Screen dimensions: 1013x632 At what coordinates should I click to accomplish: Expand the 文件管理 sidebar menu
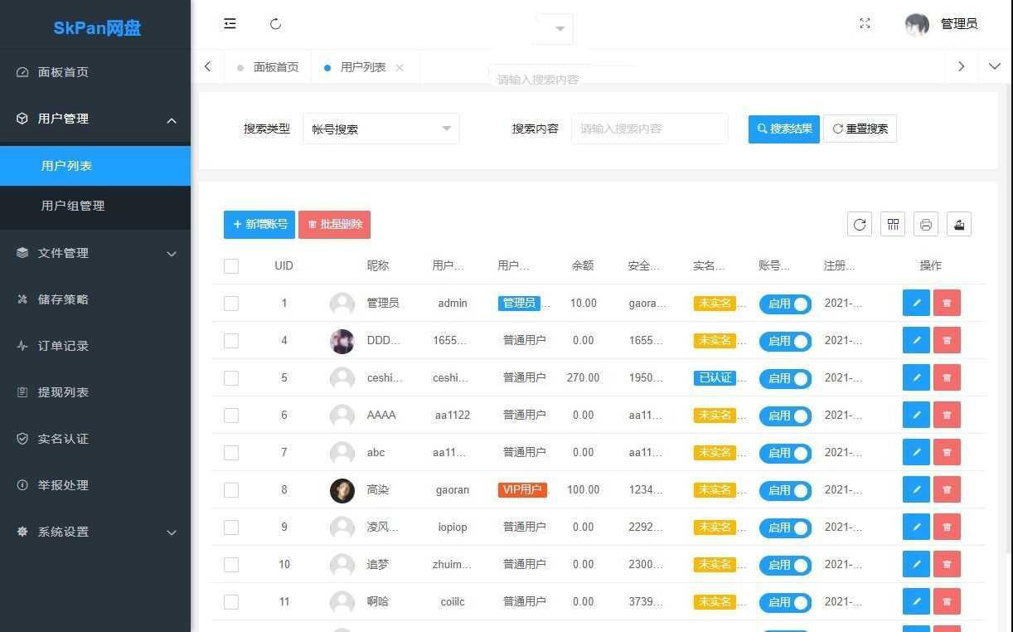pos(95,253)
